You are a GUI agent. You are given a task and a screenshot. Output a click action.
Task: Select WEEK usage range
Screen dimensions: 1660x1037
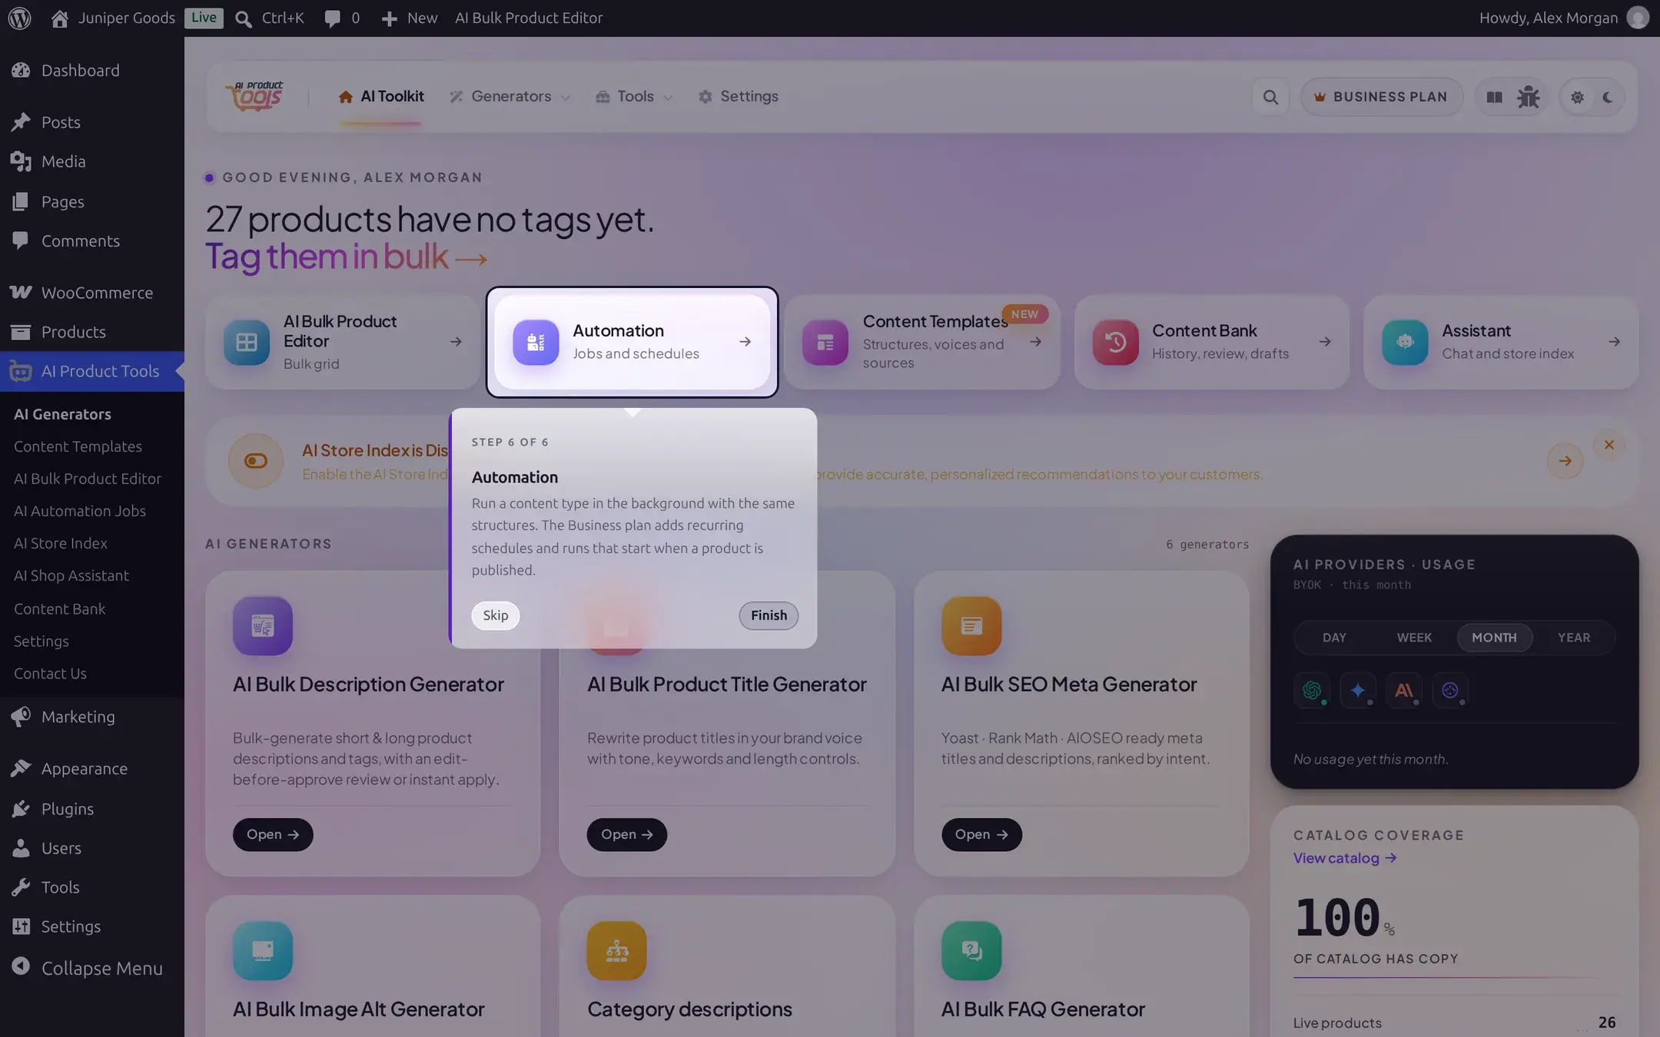click(1414, 638)
